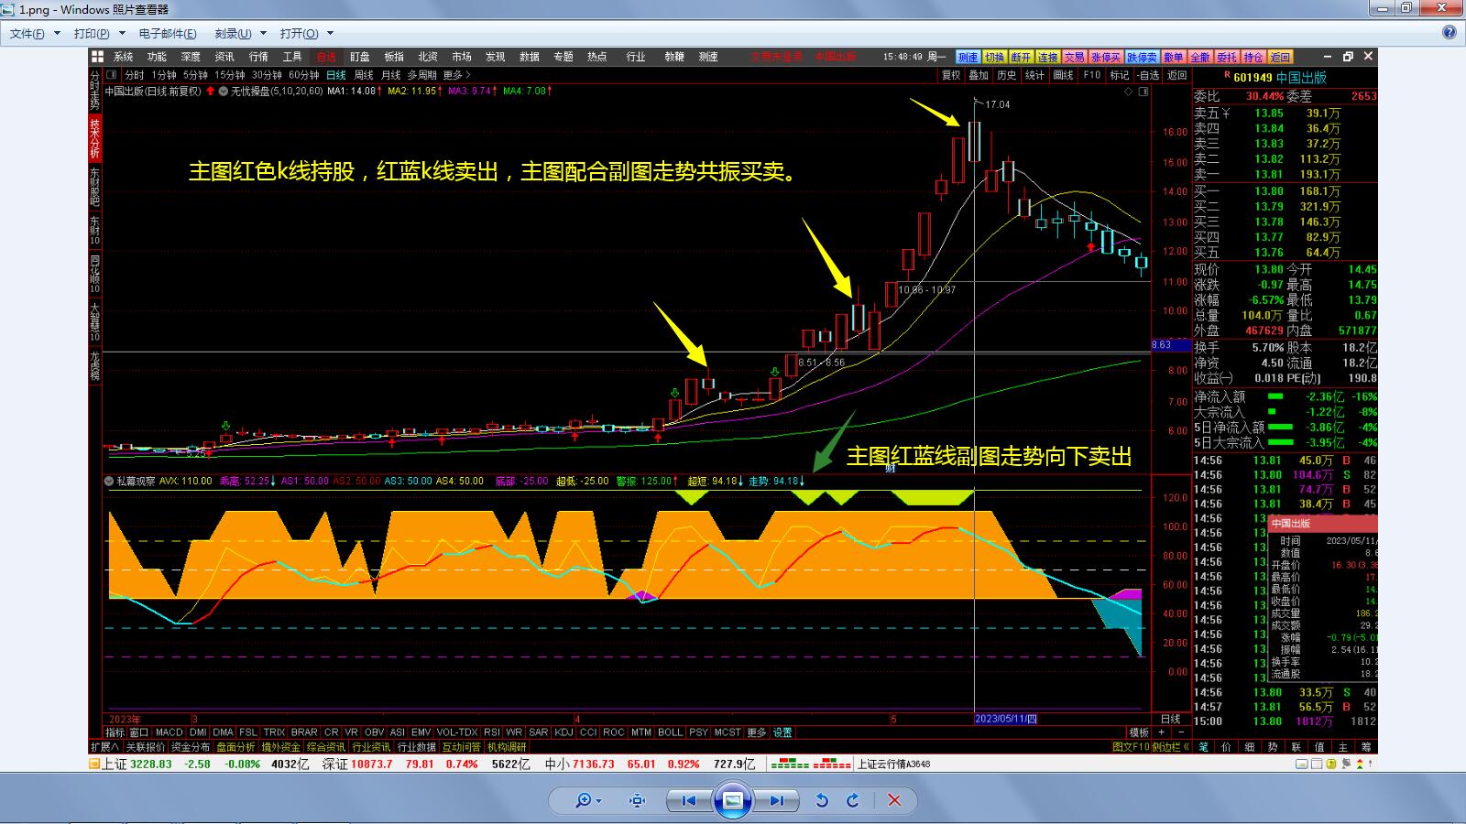Toggle the panel layout icon left of 分时
1466x824 pixels.
point(111,75)
